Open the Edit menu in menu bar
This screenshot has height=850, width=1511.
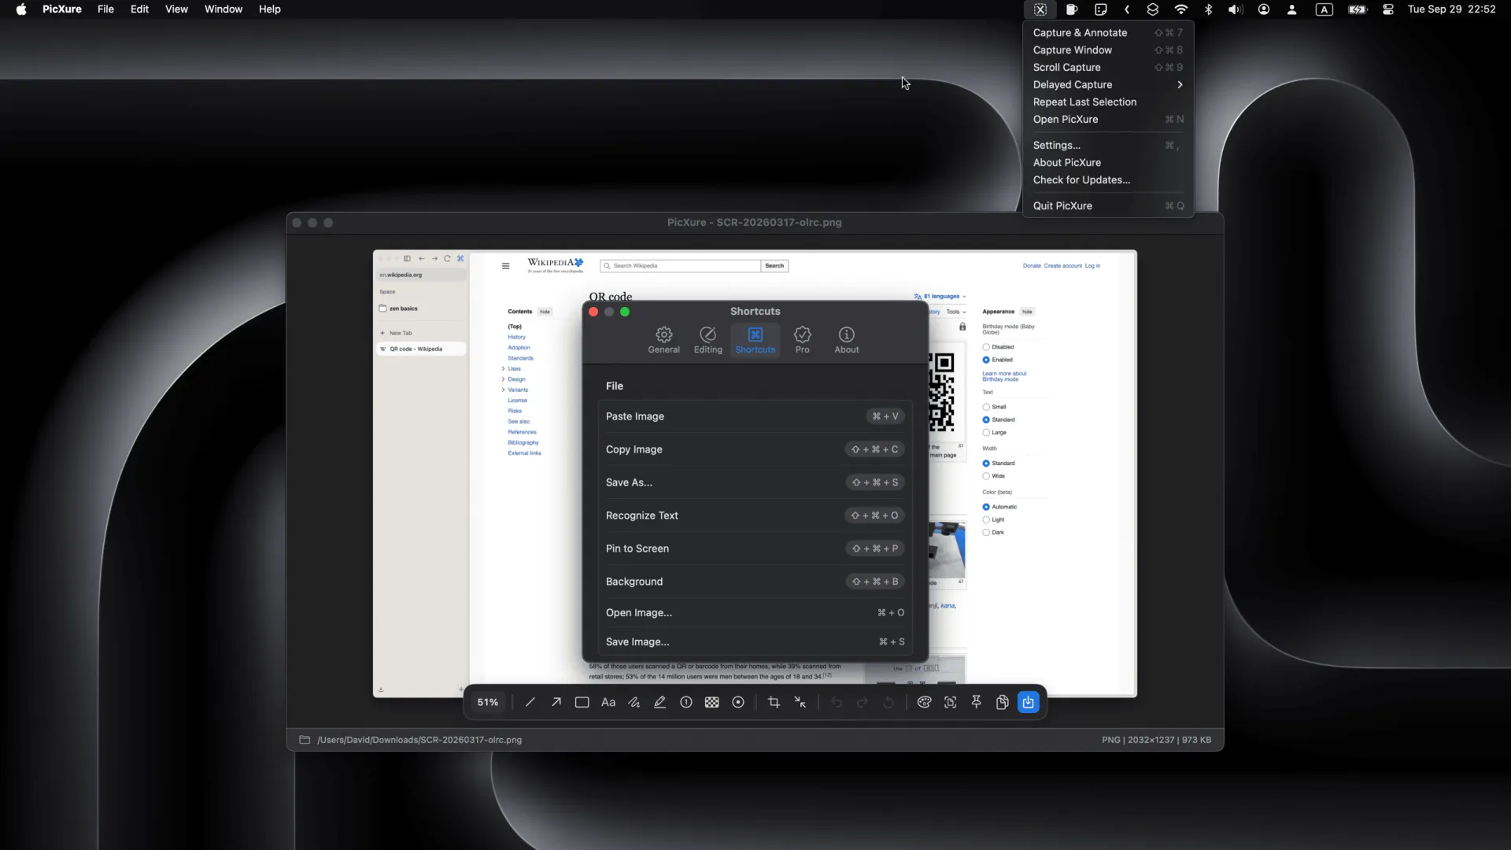point(139,9)
